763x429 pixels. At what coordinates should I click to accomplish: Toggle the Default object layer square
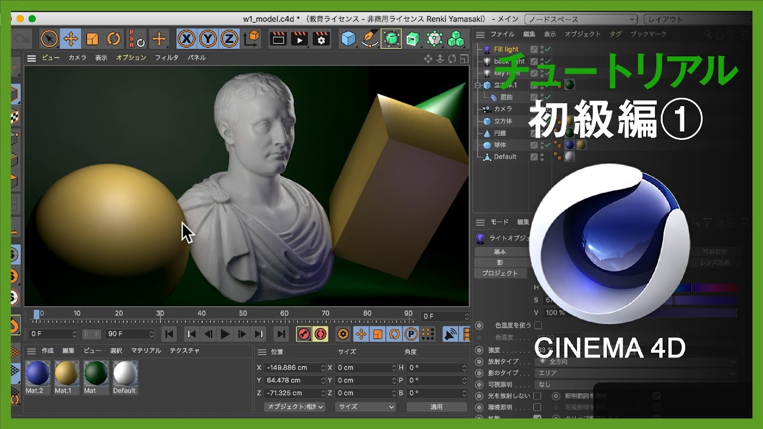534,157
